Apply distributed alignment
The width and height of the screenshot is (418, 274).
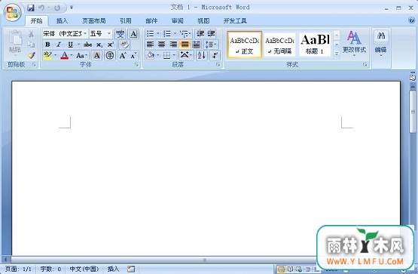(197, 45)
